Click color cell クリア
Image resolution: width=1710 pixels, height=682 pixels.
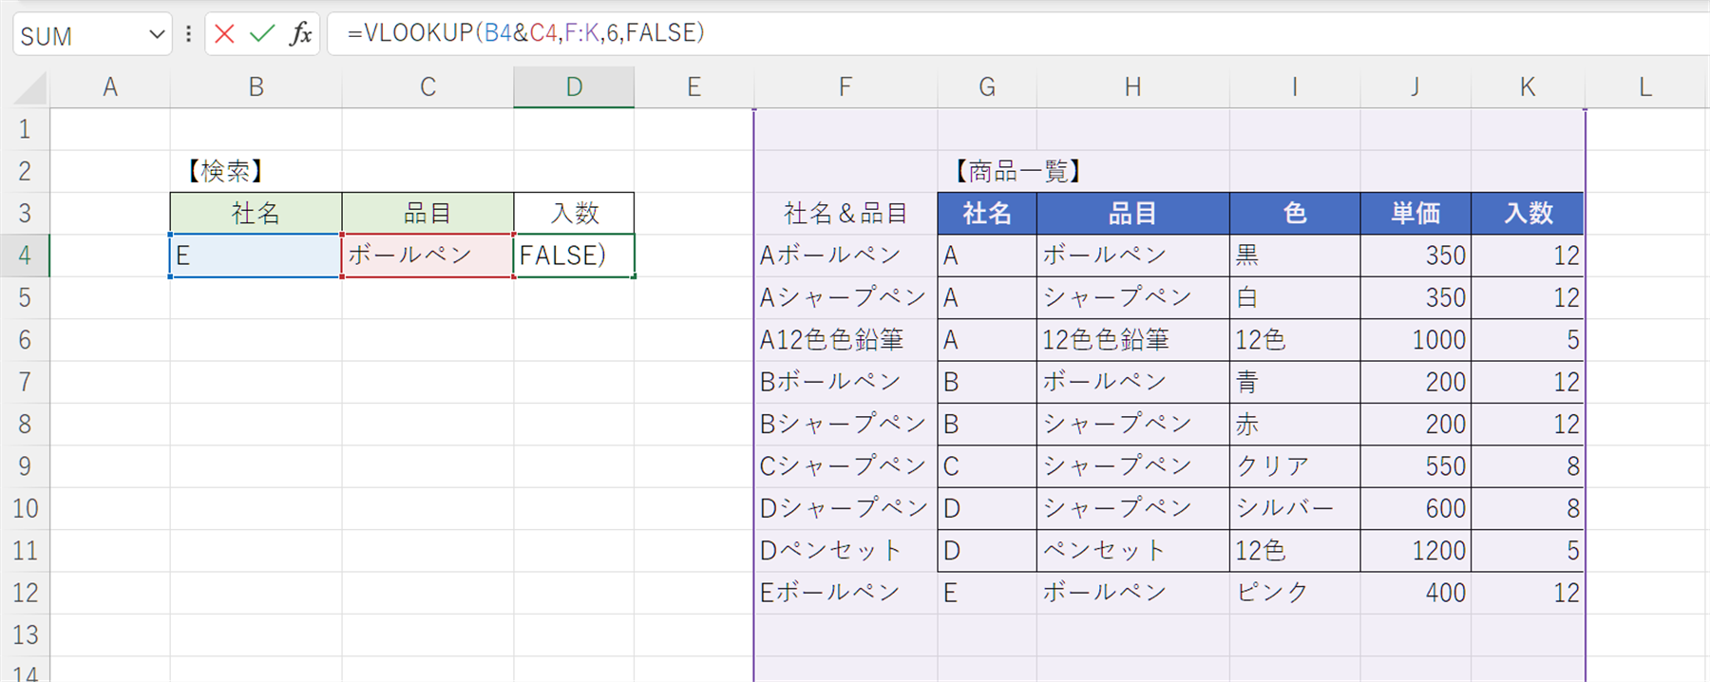[x=1295, y=466]
